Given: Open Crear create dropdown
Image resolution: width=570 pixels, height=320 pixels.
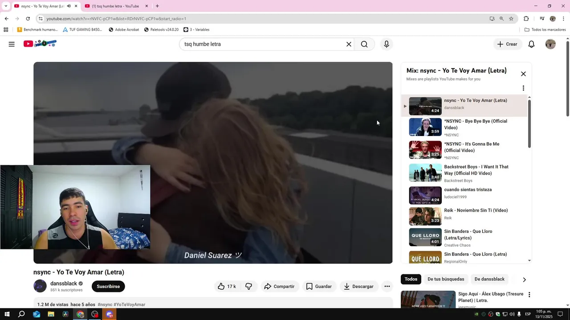Looking at the screenshot, I should tap(507, 44).
